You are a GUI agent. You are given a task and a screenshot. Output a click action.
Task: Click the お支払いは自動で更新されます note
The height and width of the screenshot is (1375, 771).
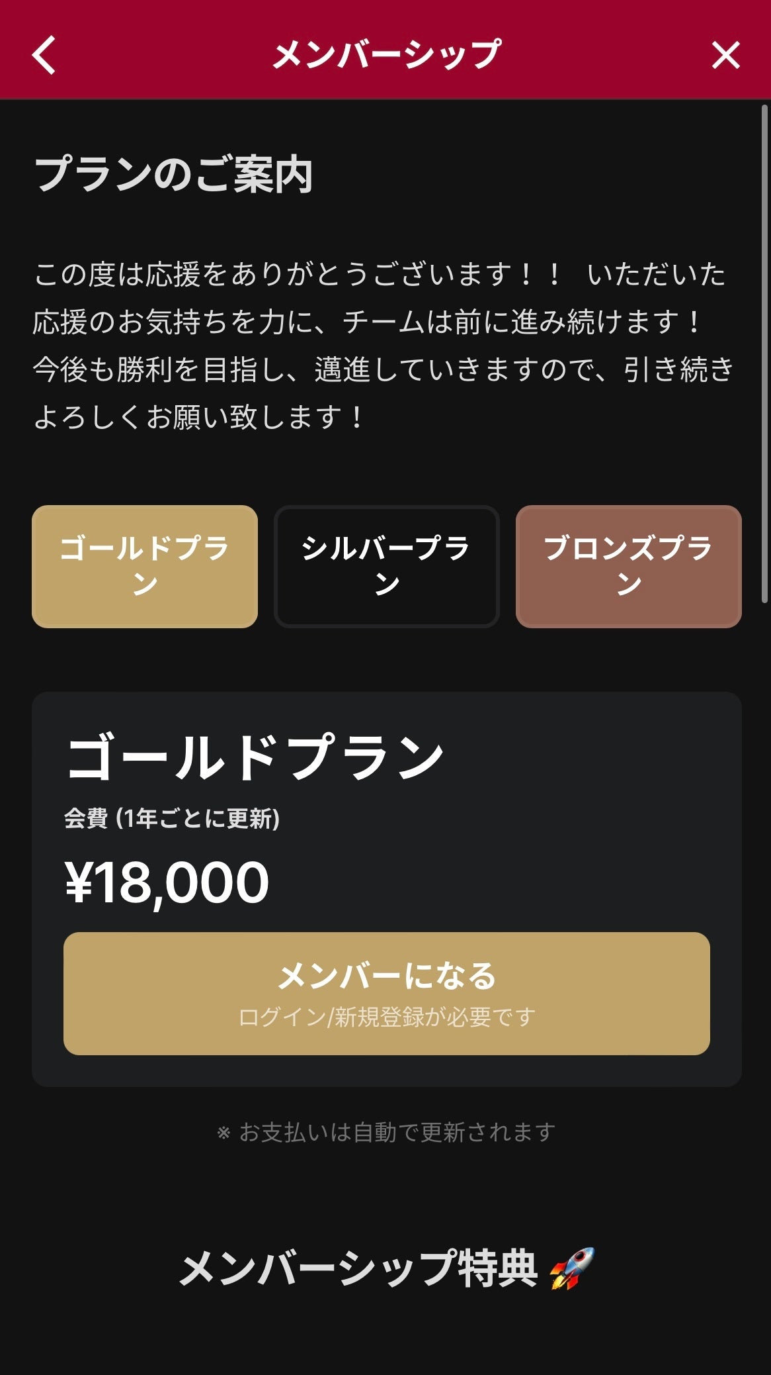click(x=397, y=1133)
